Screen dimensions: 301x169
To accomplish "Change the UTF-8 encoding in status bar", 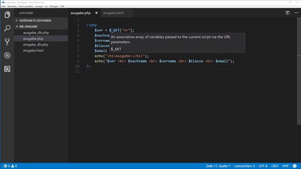I will tap(263, 166).
